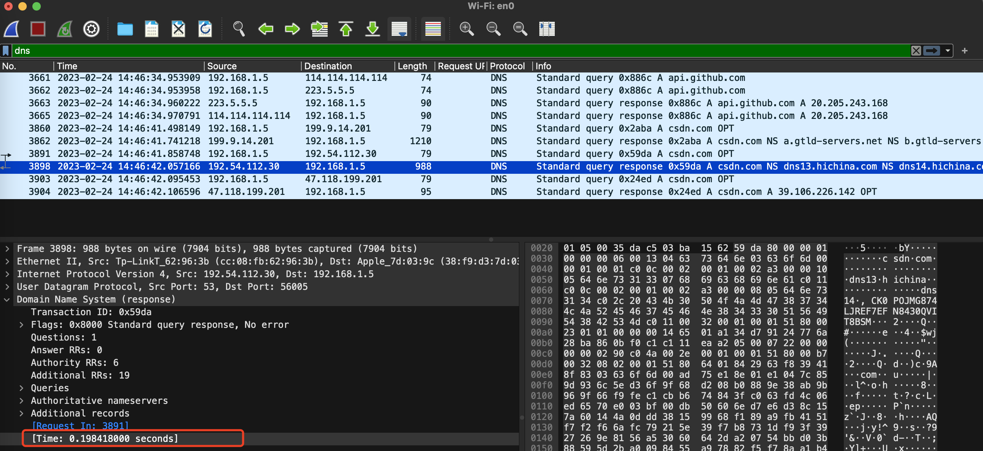Select packet 3662 row
983x451 pixels.
(491, 90)
